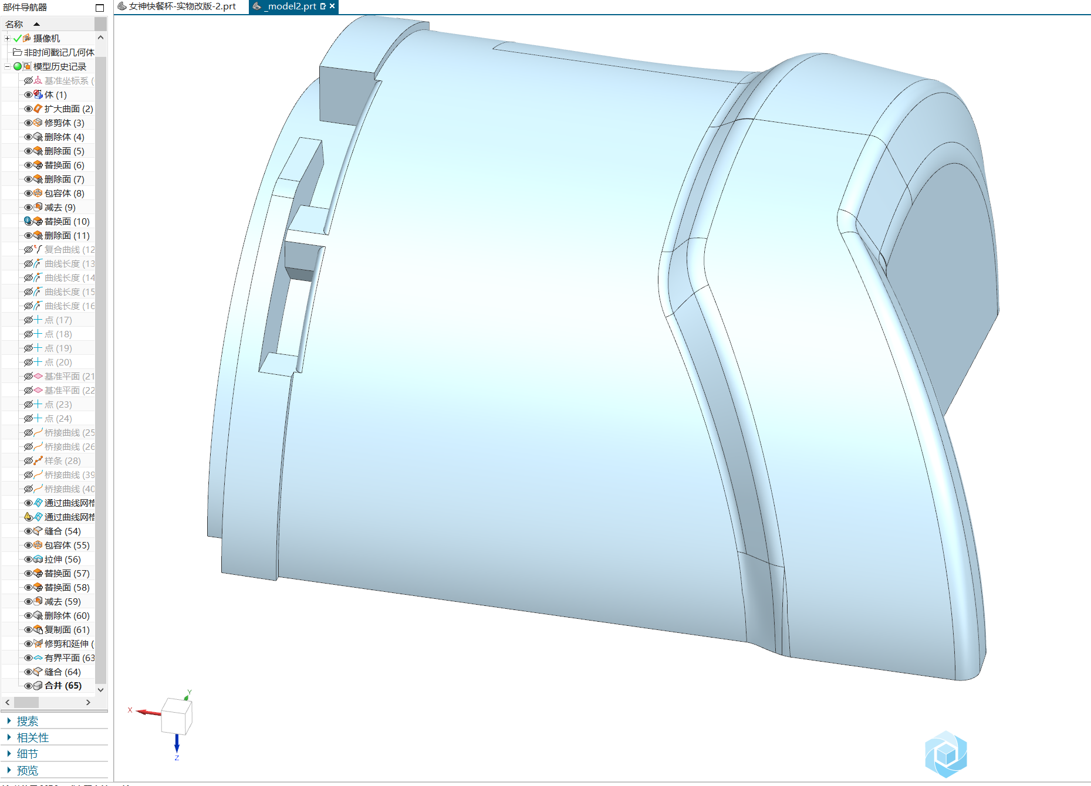Select the 拉伸 (56) extrude icon
The height and width of the screenshot is (786, 1091).
38,559
